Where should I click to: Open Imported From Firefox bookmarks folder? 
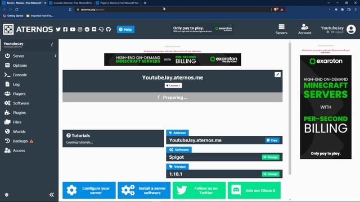(40, 16)
